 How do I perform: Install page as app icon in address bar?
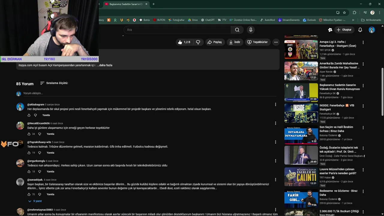(338, 13)
